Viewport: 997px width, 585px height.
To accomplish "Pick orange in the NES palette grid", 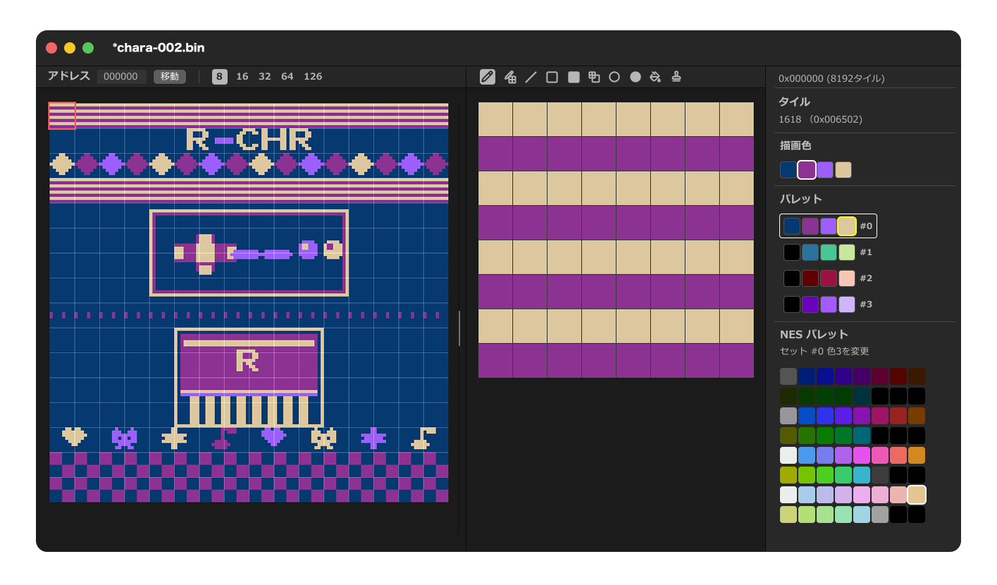I will pos(917,455).
